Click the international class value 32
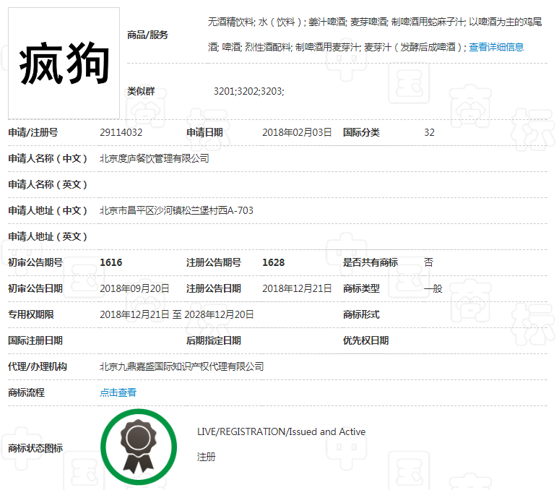The width and height of the screenshot is (559, 490). pyautogui.click(x=429, y=132)
